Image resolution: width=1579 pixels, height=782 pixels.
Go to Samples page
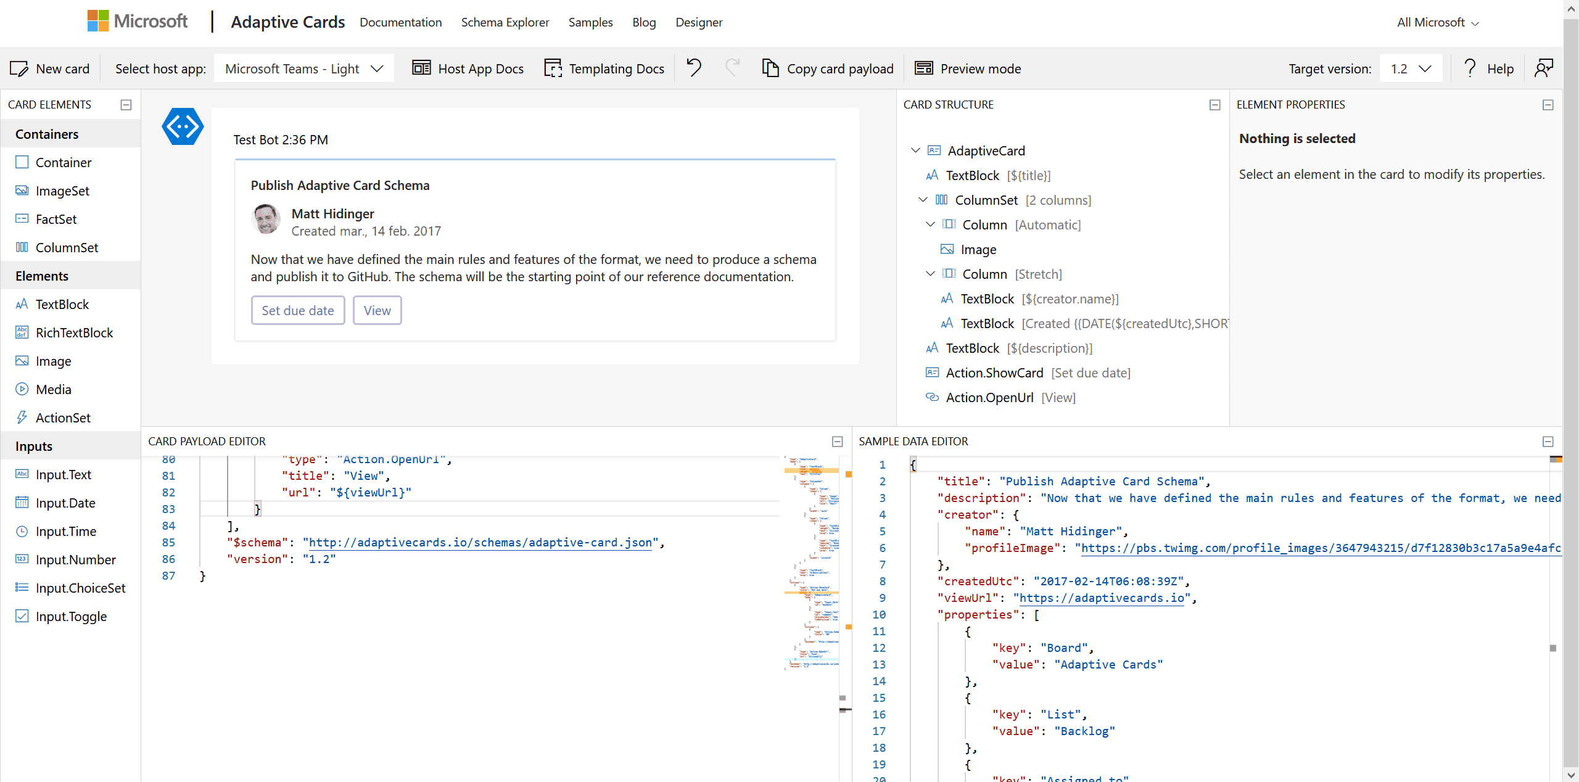(x=591, y=22)
